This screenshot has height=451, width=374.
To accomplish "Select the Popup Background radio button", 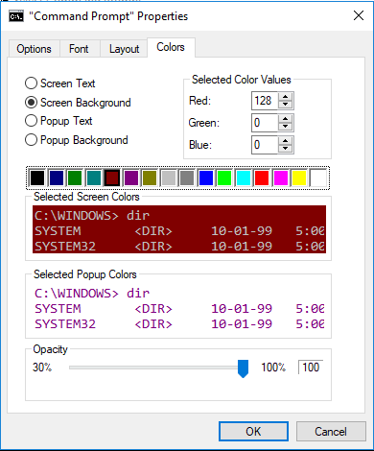I will (31, 140).
